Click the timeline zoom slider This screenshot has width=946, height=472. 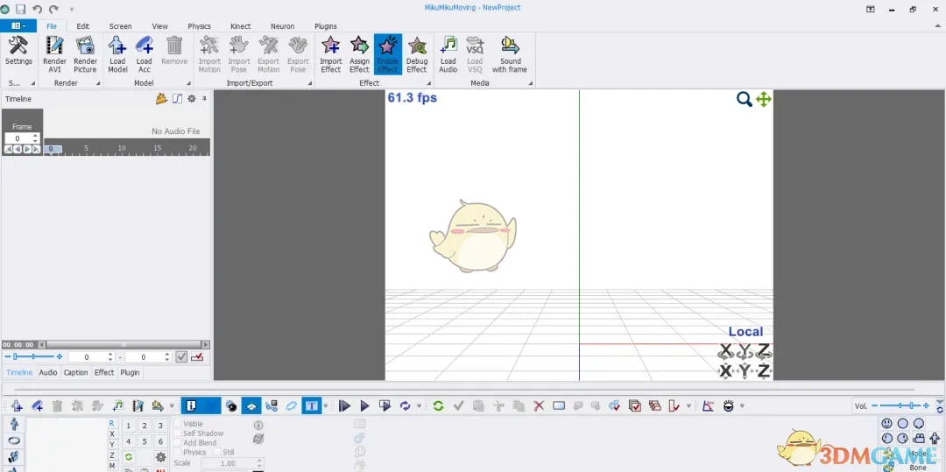tap(34, 357)
